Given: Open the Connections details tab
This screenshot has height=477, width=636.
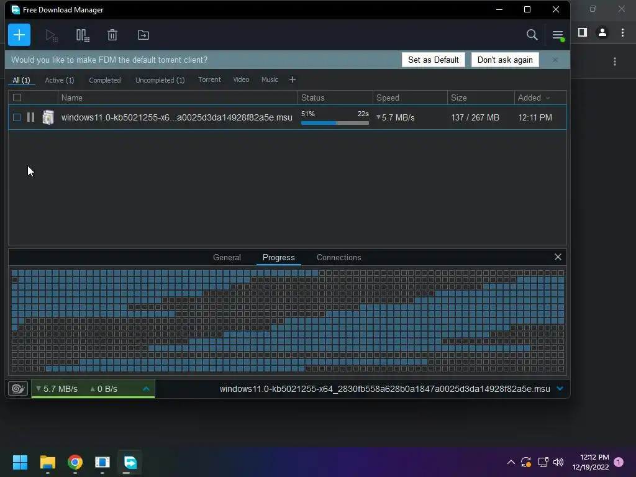Looking at the screenshot, I should tap(338, 257).
